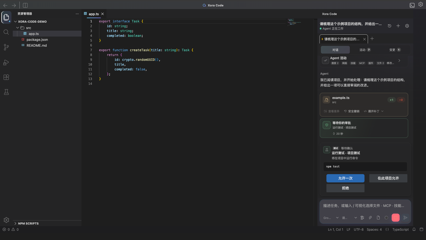Select the app.ts editor tab
Viewport: 426px width, 240px height.
pyautogui.click(x=94, y=14)
